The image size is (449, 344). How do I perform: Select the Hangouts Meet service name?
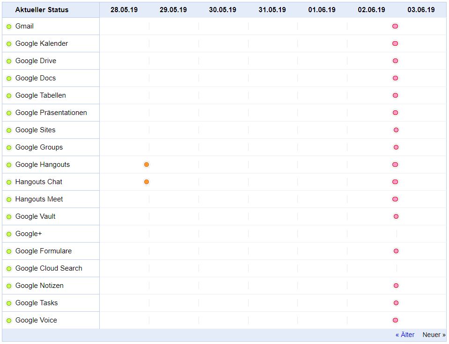tap(39, 199)
